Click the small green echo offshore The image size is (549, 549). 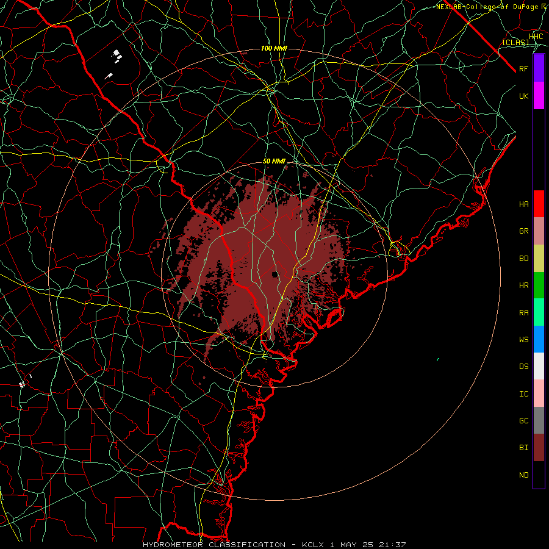click(438, 359)
